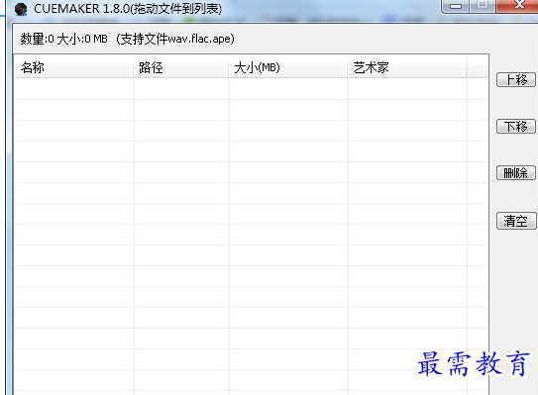Sort by the 大小(MB) column header
Image resolution: width=538 pixels, height=395 pixels.
pos(288,67)
